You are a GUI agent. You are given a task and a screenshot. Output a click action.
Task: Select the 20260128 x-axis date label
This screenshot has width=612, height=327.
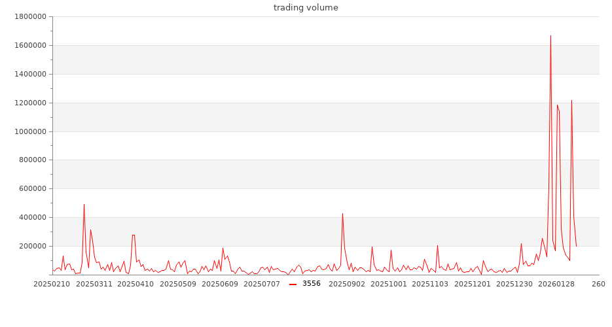click(557, 284)
